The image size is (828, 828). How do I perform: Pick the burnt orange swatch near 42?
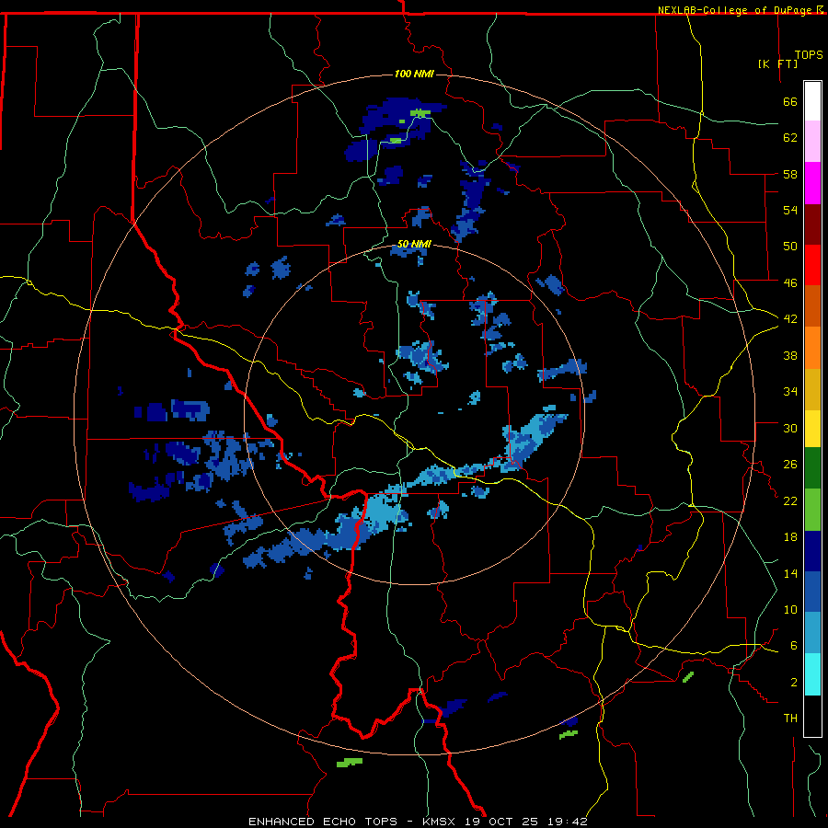click(812, 306)
